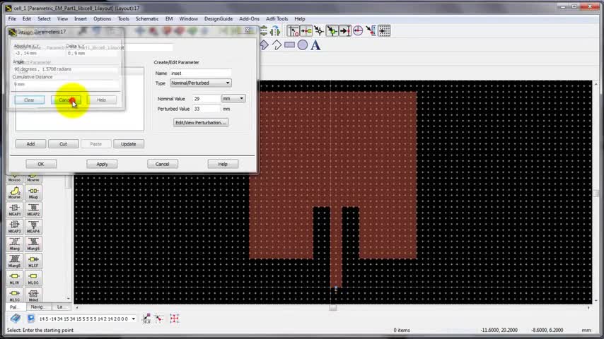Toggle pin snap mode icon
The width and height of the screenshot is (604, 339).
tap(293, 31)
